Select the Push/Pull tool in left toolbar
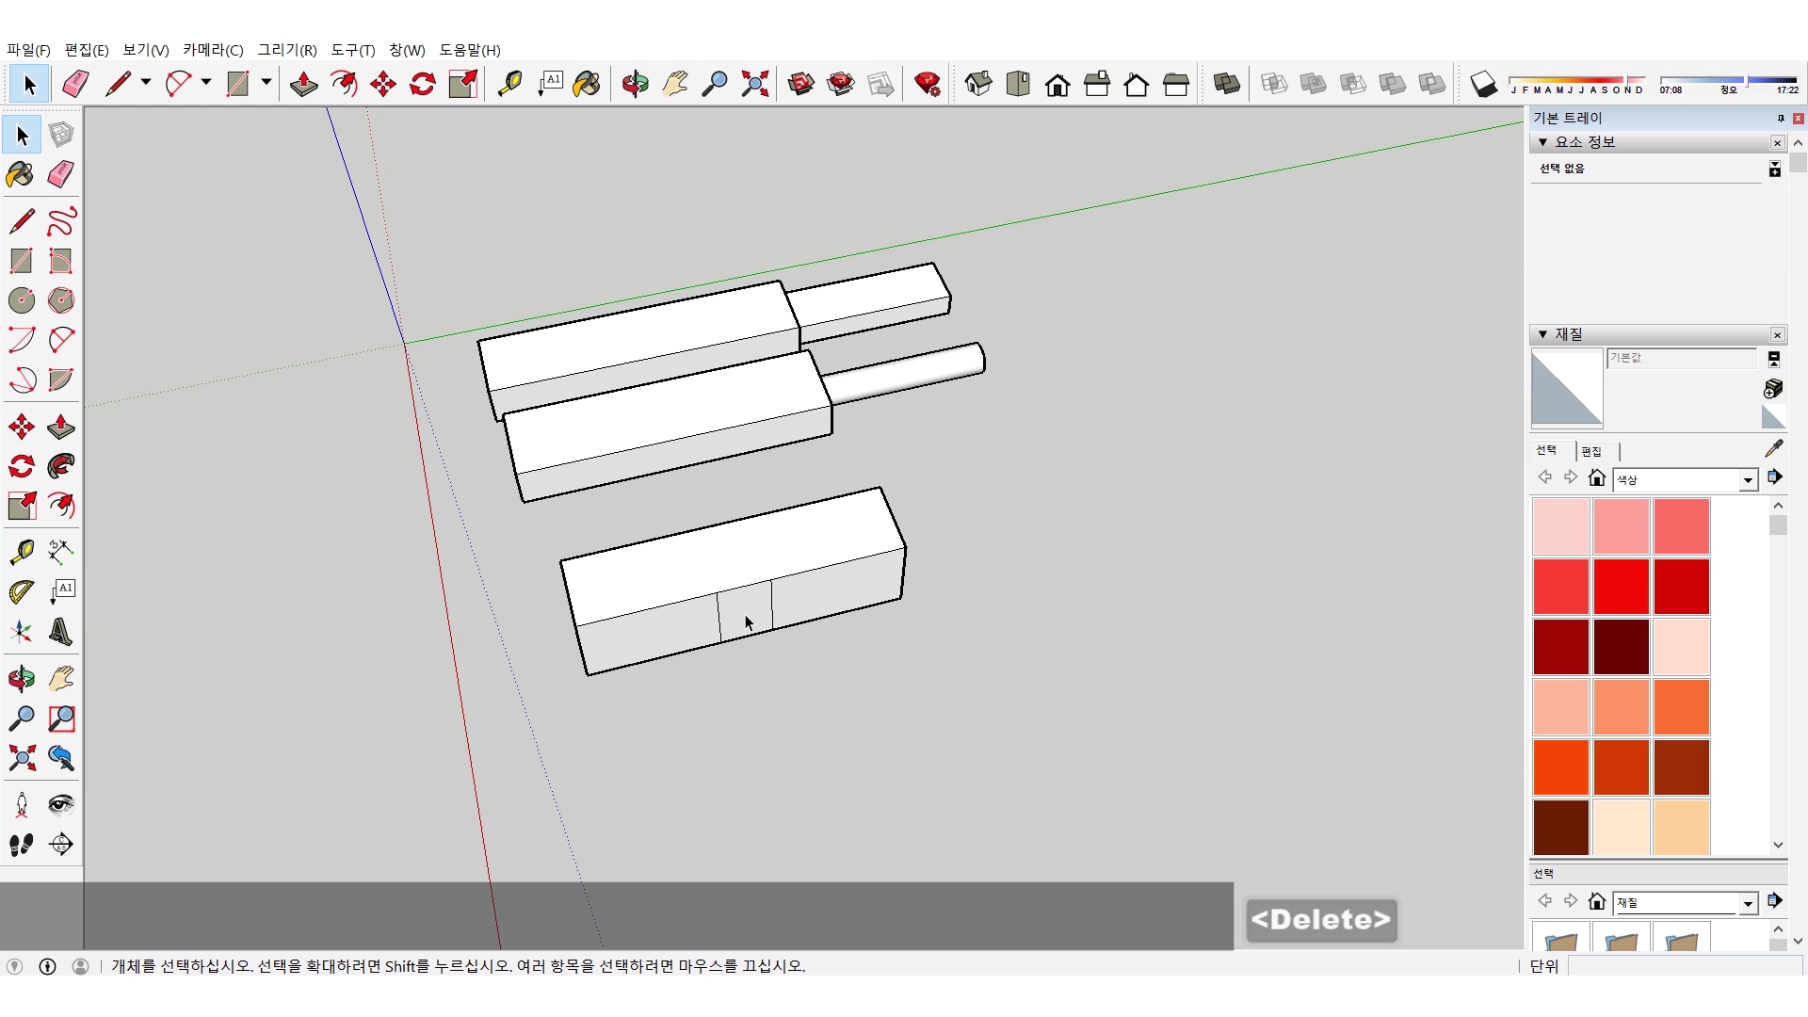The width and height of the screenshot is (1808, 1017). coord(60,427)
